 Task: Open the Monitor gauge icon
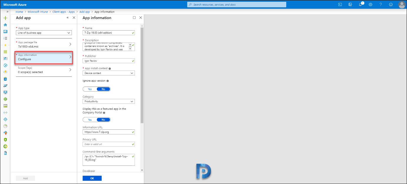5,126
